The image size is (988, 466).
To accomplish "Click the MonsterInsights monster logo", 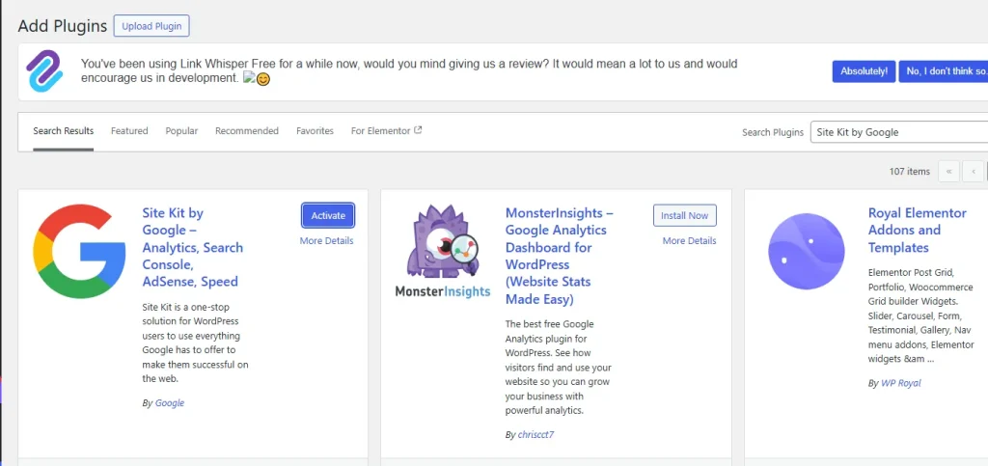I will click(x=442, y=251).
